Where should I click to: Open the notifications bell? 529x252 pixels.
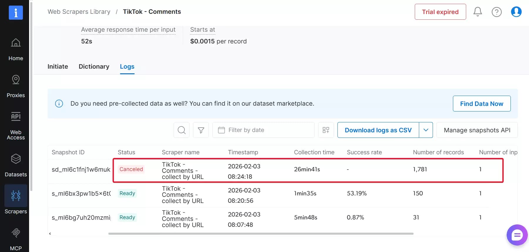coord(478,12)
